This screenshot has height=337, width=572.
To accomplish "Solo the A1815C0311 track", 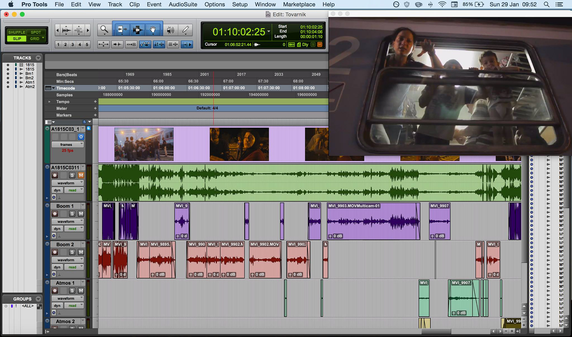I will pos(72,175).
